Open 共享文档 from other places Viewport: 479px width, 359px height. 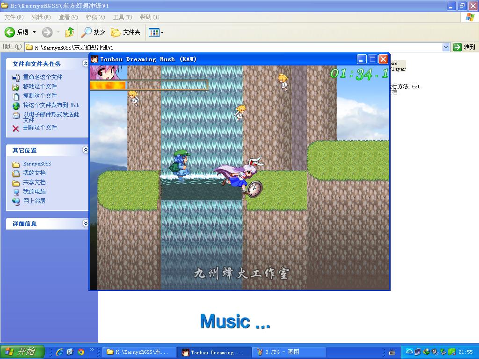click(35, 182)
